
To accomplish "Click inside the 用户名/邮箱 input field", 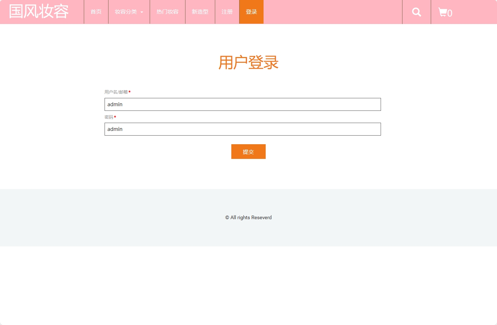I will pyautogui.click(x=242, y=104).
